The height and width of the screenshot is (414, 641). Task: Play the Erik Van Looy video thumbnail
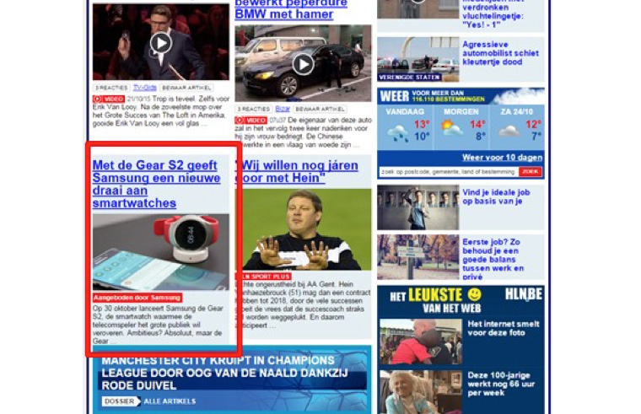160,42
